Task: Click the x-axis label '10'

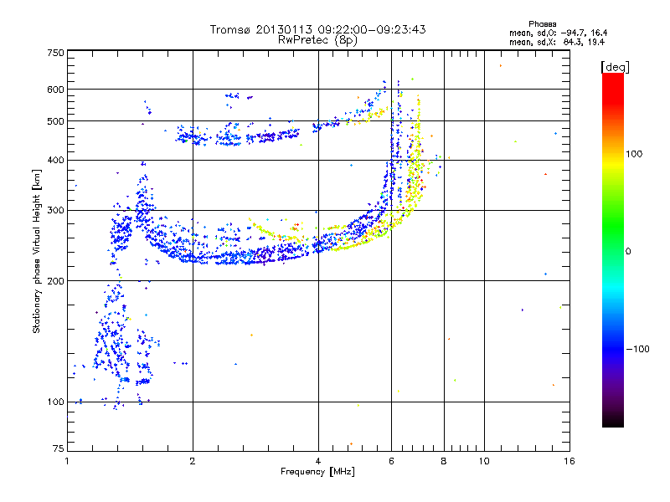Action: click(484, 461)
